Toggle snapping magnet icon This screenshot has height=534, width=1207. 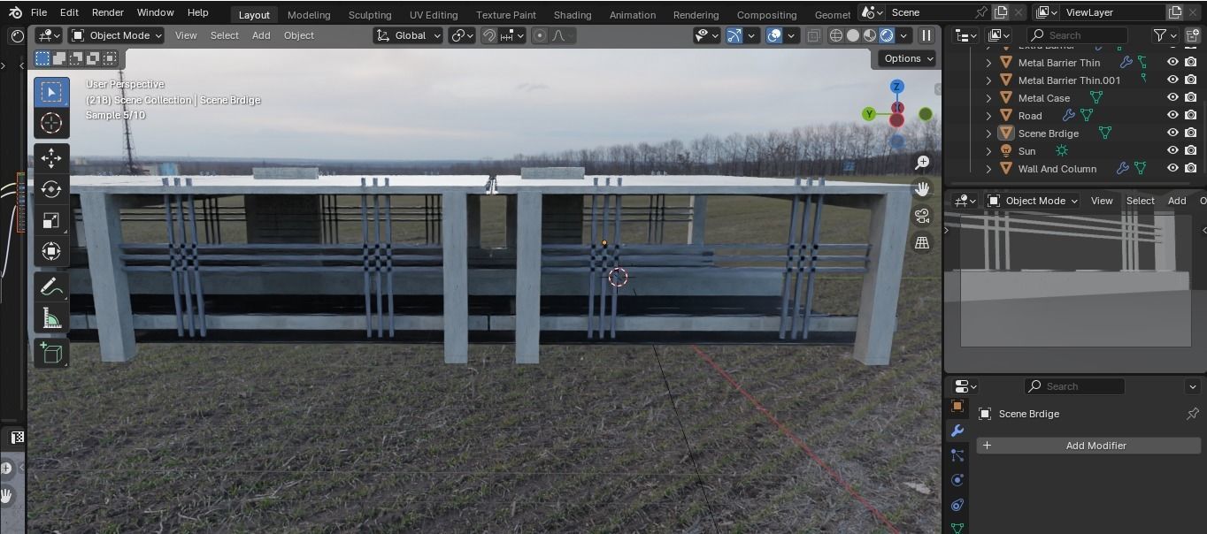tap(488, 35)
